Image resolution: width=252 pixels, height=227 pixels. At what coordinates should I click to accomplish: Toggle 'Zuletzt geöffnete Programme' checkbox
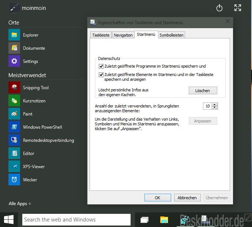pyautogui.click(x=101, y=66)
